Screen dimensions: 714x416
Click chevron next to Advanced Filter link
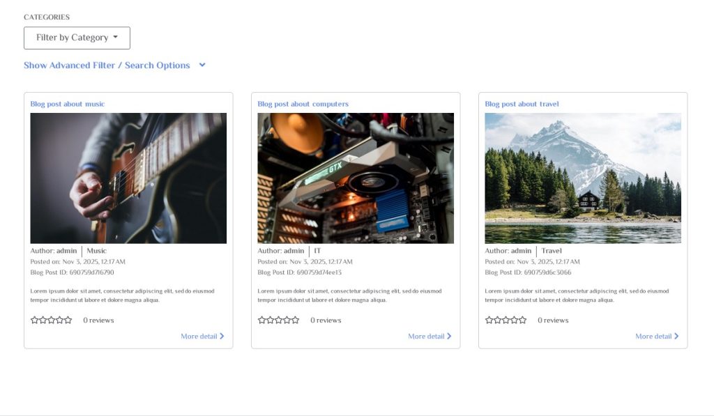pyautogui.click(x=202, y=65)
